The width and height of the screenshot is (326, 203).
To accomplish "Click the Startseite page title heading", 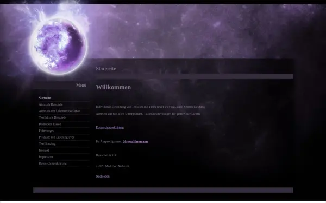I will tap(106, 69).
